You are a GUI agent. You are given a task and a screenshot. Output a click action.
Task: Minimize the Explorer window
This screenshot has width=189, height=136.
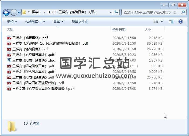click(x=164, y=5)
